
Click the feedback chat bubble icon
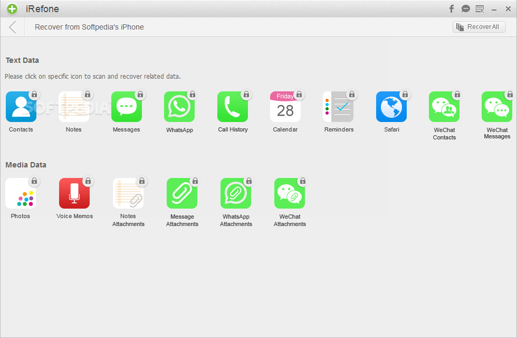(x=465, y=8)
